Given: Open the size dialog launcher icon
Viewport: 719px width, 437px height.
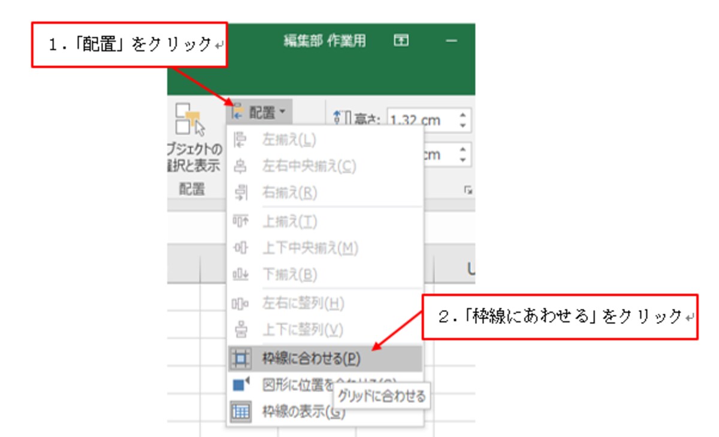Looking at the screenshot, I should coord(468,190).
